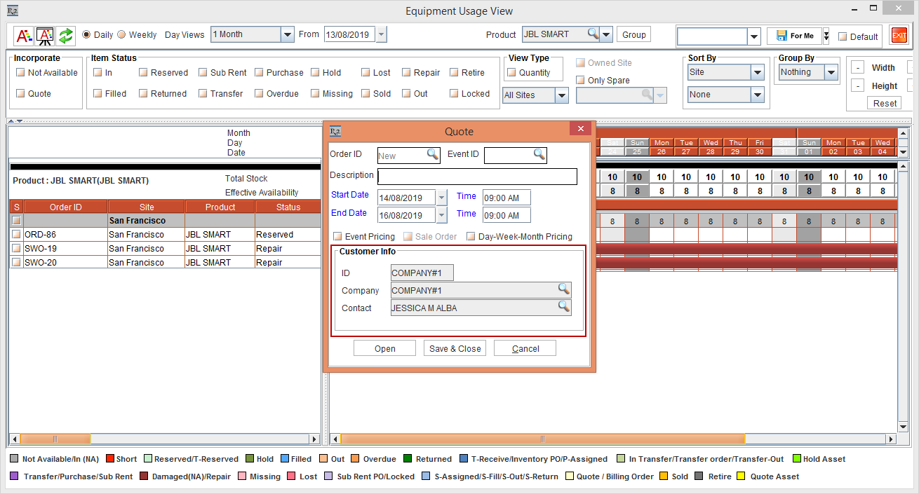Click the Short red legend swatch
This screenshot has width=919, height=494.
pos(109,459)
